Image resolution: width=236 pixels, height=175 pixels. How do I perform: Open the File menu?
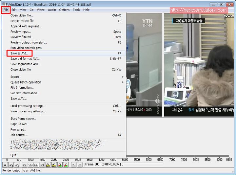[6, 10]
